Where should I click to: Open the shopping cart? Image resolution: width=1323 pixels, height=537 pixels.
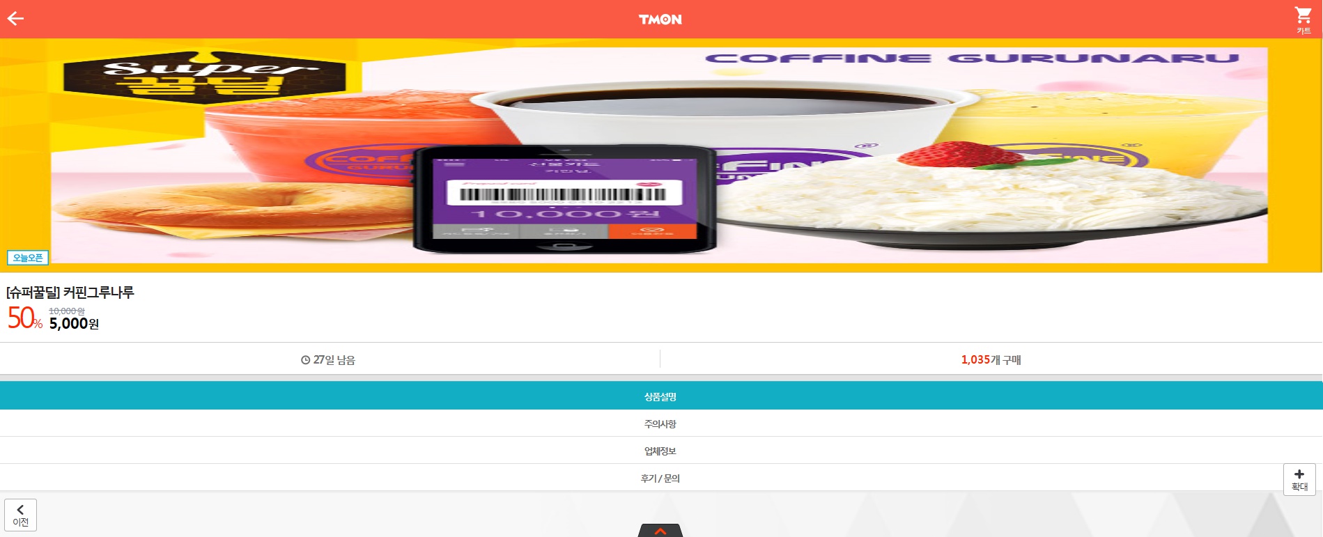click(x=1303, y=20)
